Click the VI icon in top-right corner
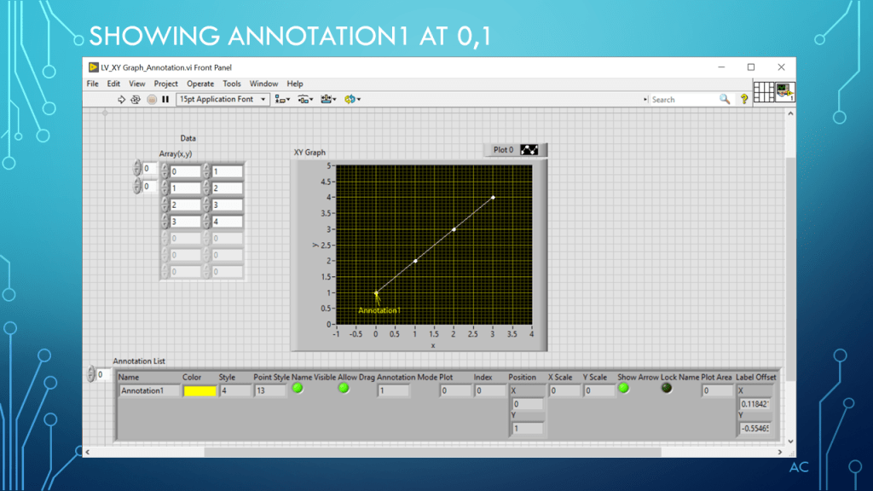The image size is (873, 491). [x=785, y=91]
